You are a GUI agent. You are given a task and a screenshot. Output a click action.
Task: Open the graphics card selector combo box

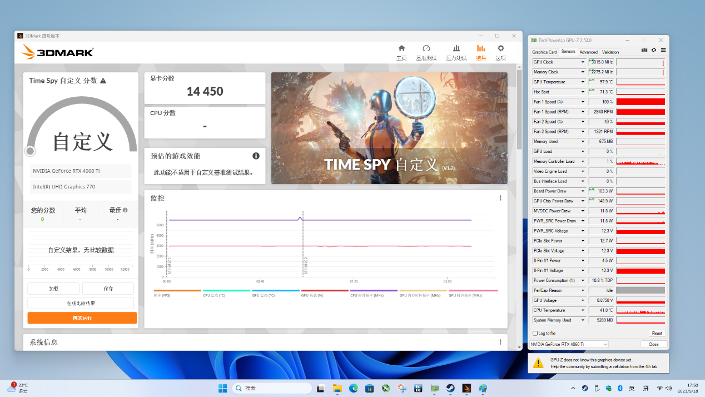coord(569,344)
